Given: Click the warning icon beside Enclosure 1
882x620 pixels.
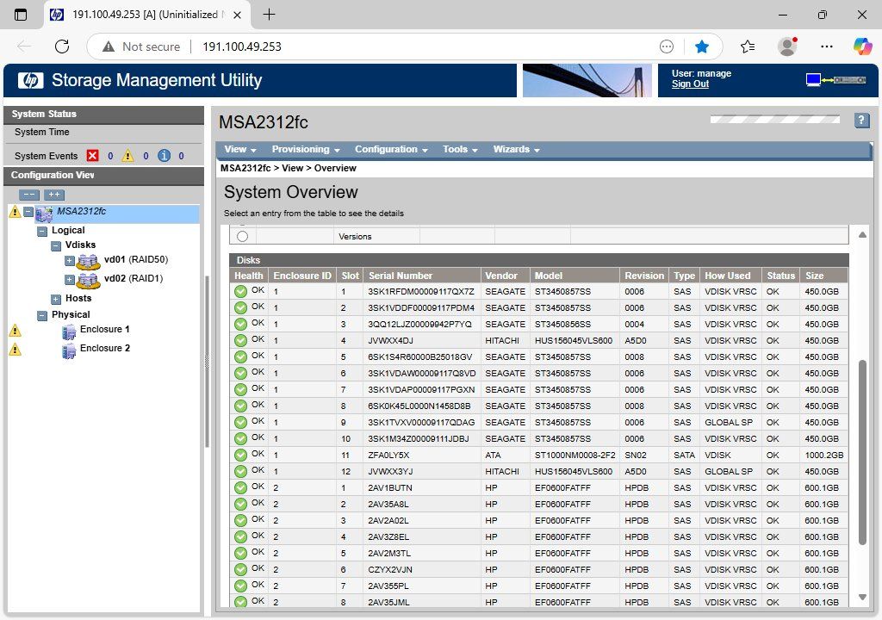Looking at the screenshot, I should tap(16, 331).
